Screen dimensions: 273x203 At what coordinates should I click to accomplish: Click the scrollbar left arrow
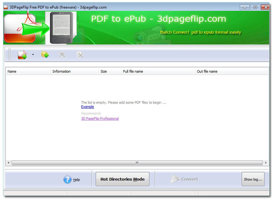tap(8, 163)
